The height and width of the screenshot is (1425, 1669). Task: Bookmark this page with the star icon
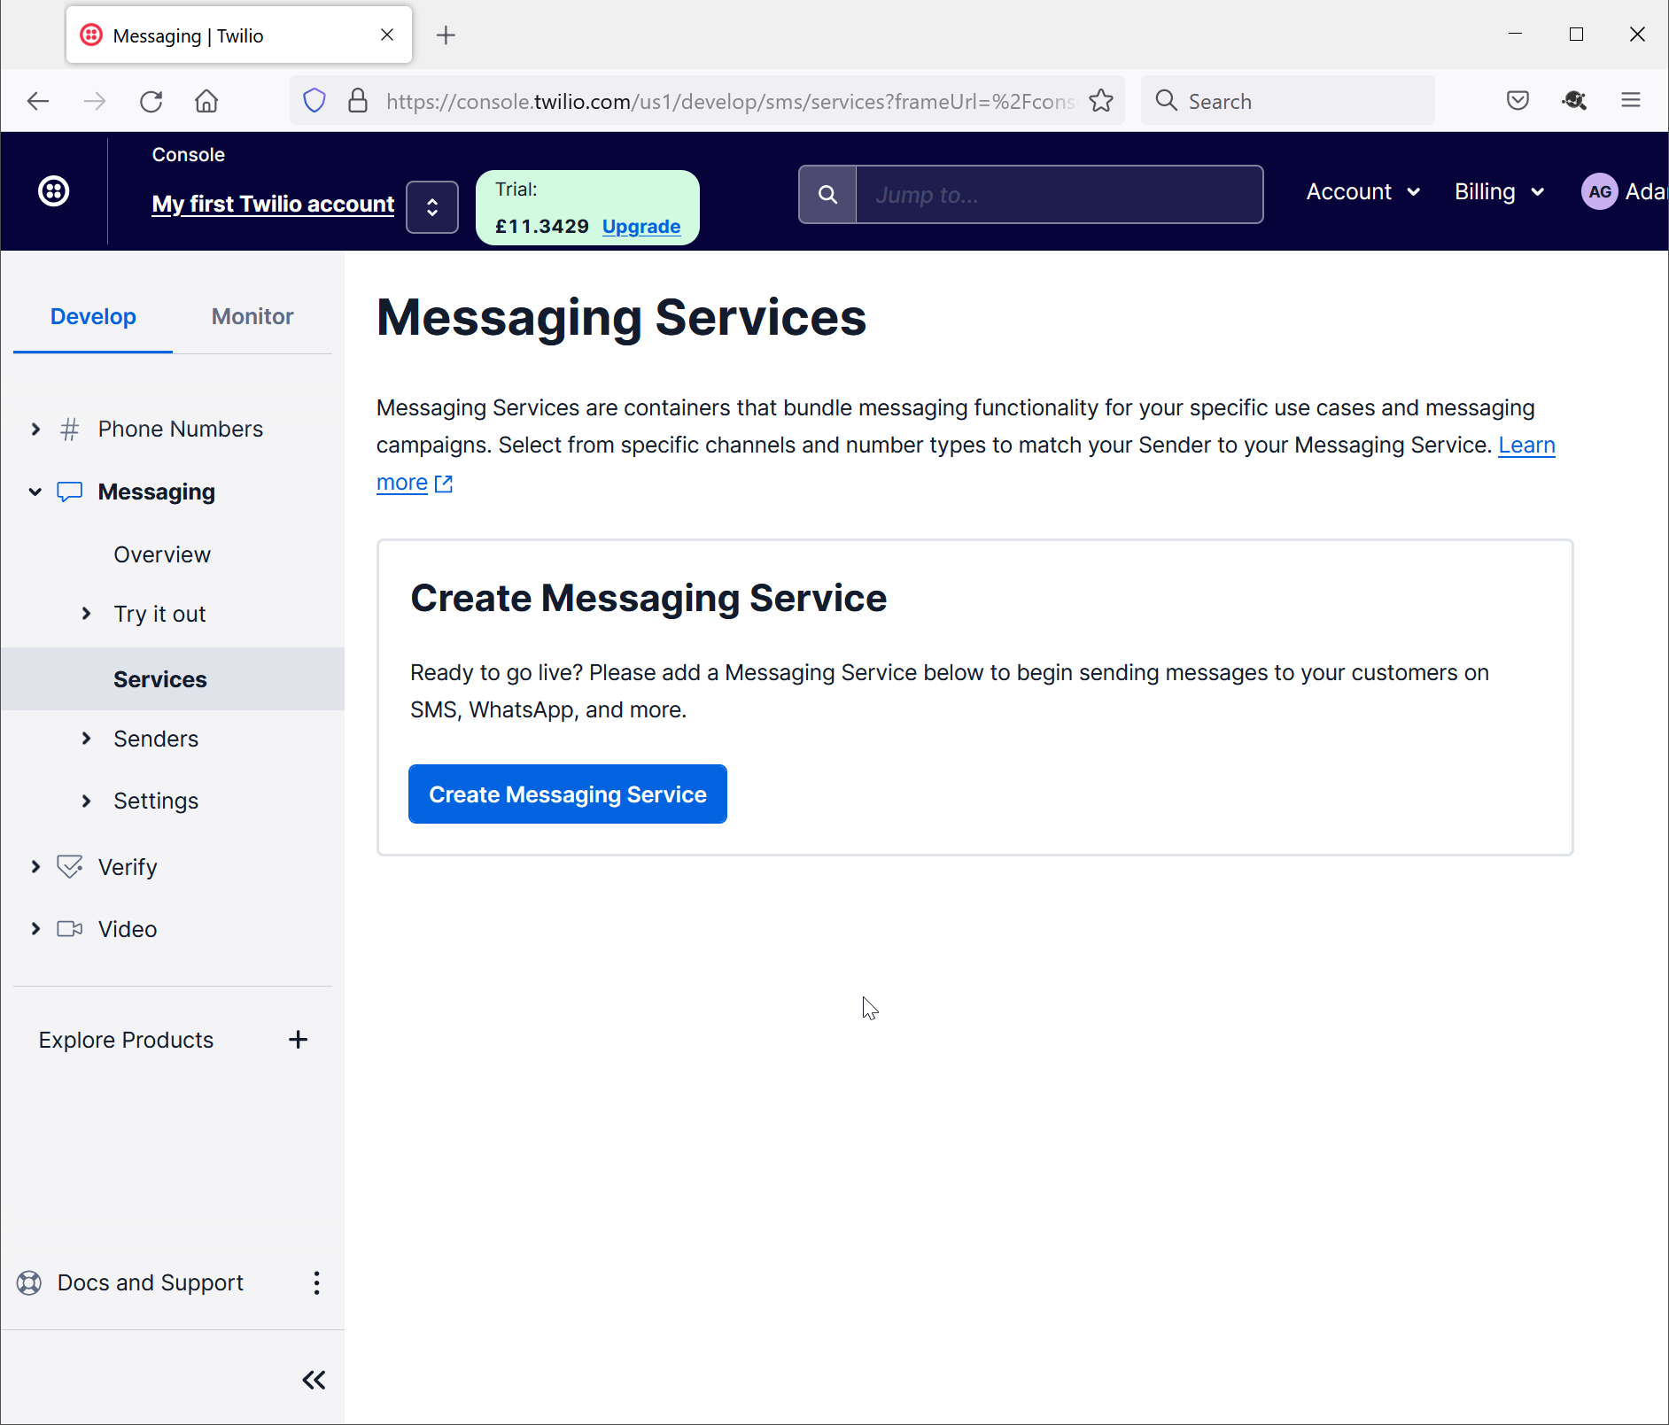pyautogui.click(x=1101, y=101)
